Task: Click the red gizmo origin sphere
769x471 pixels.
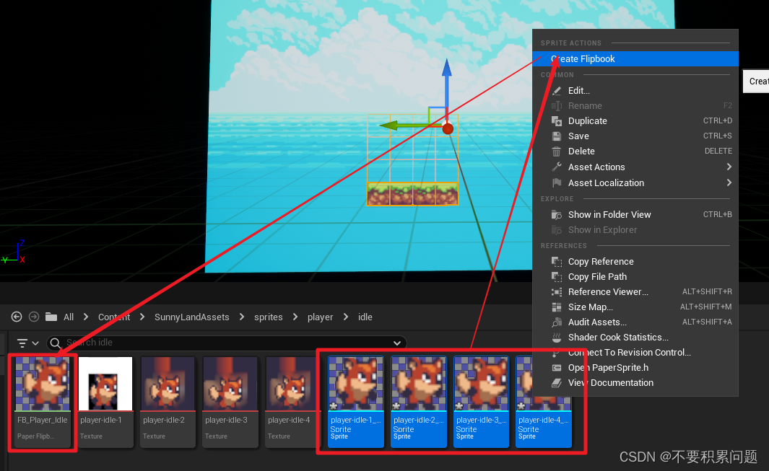Action: click(x=448, y=129)
